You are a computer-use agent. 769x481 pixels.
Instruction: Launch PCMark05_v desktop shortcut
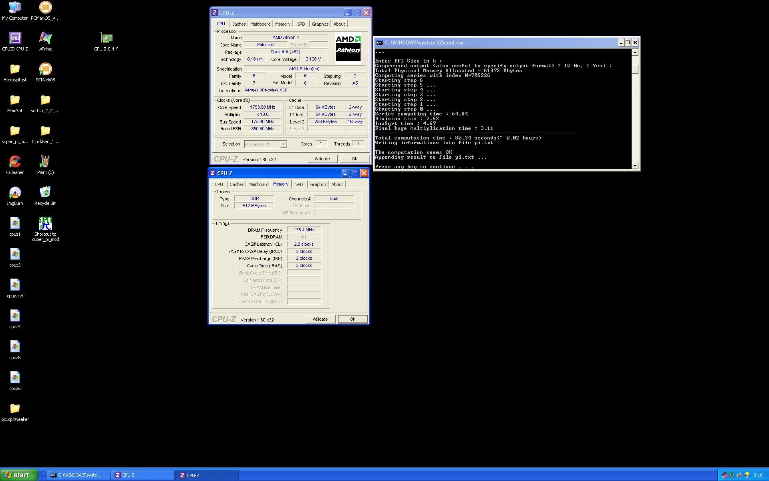[45, 11]
